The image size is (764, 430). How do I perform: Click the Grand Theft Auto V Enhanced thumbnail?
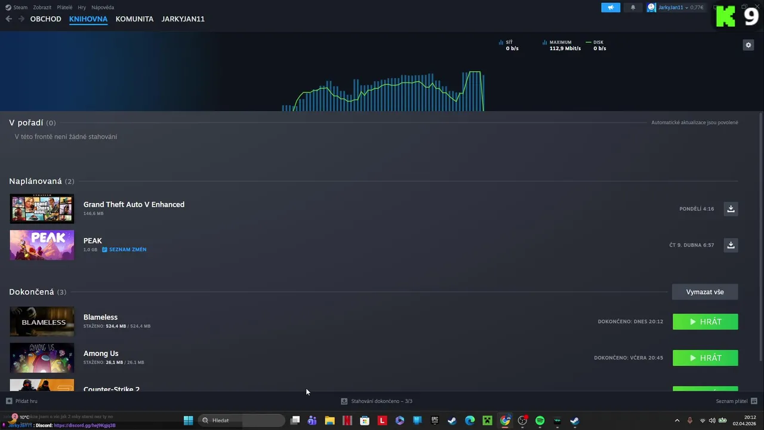coord(42,209)
